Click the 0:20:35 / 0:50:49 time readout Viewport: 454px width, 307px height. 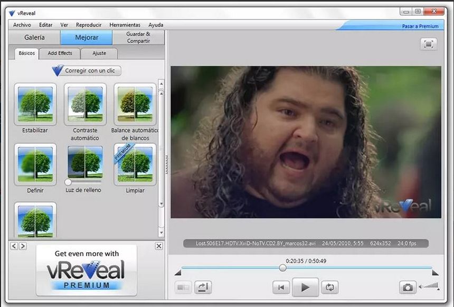point(306,261)
